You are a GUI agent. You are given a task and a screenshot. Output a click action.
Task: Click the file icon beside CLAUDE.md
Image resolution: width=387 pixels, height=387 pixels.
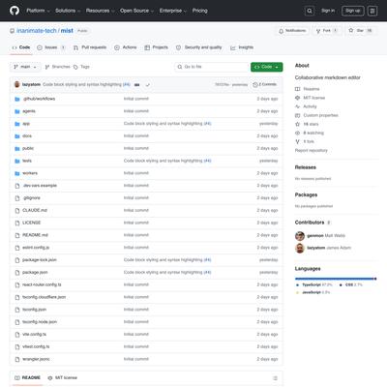pyautogui.click(x=17, y=211)
